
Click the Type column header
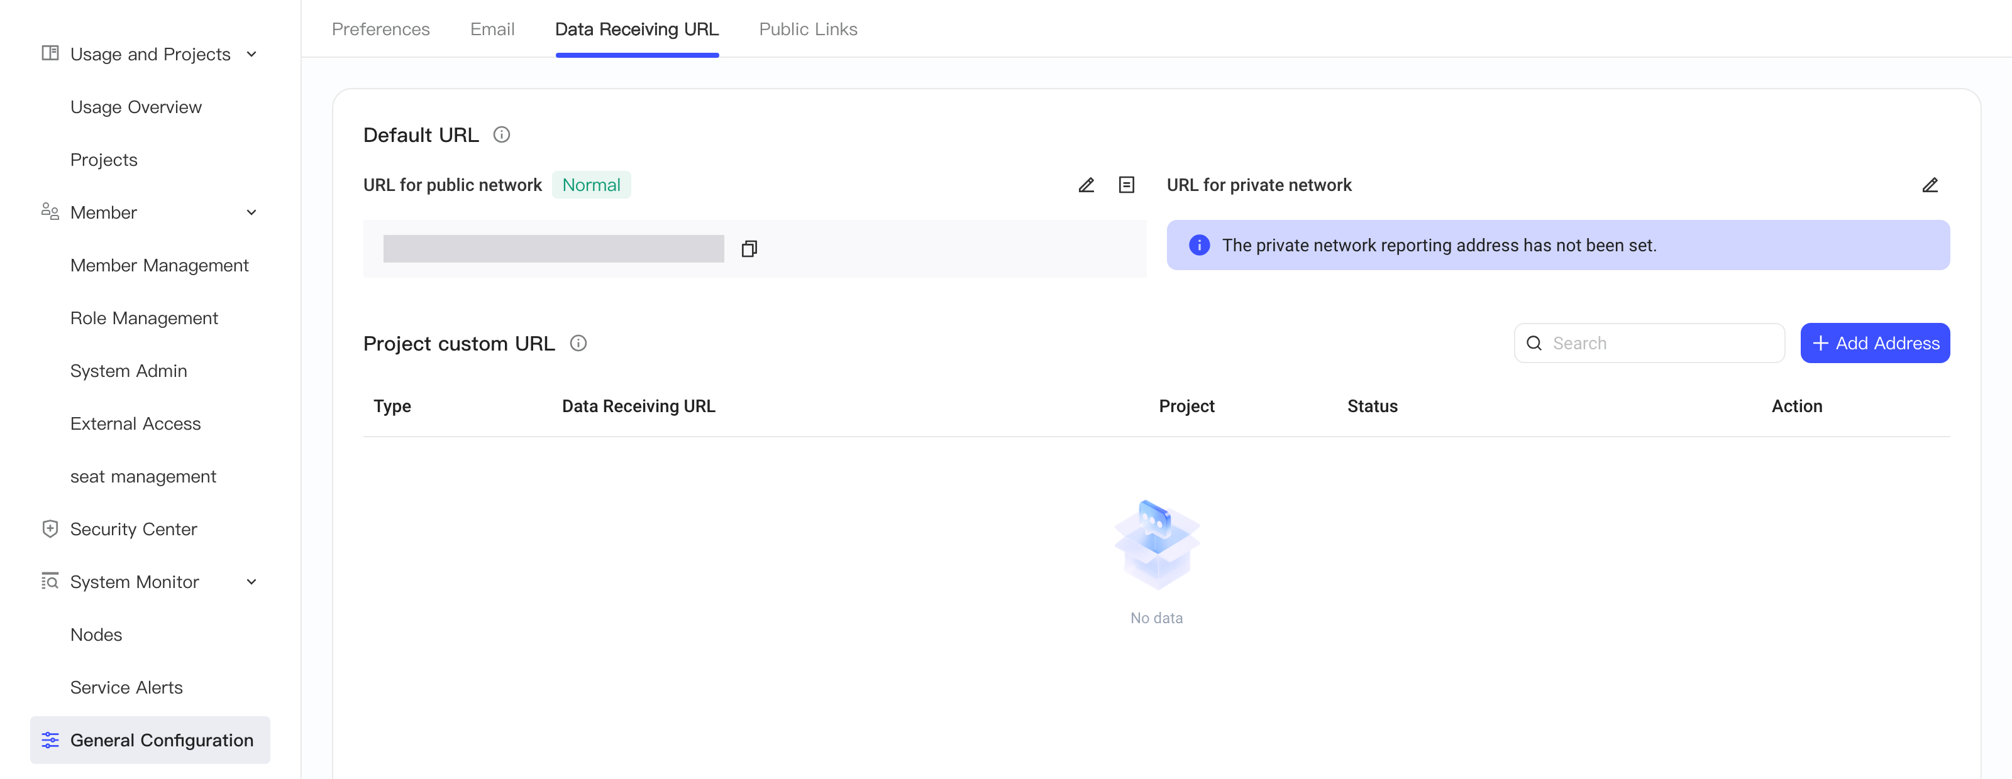pyautogui.click(x=392, y=406)
